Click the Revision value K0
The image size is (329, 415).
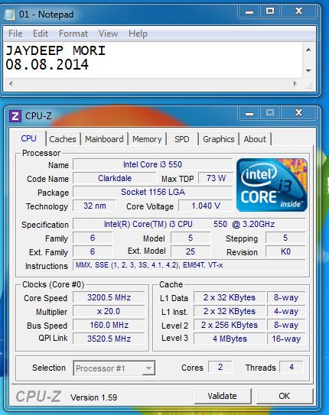(x=285, y=251)
